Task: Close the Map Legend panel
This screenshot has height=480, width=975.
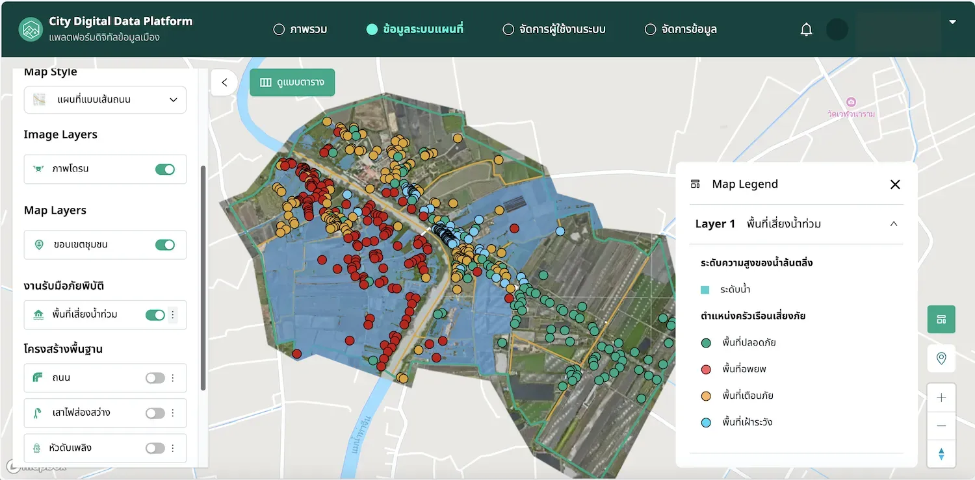Action: pyautogui.click(x=895, y=184)
